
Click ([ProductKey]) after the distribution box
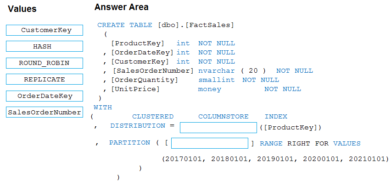pos(290,127)
